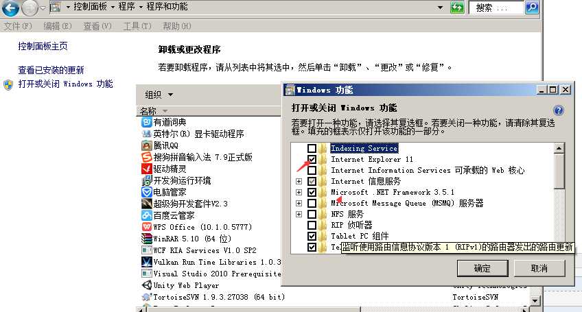Open the 编辑(E) menu
582x312 pixels.
coord(57,26)
